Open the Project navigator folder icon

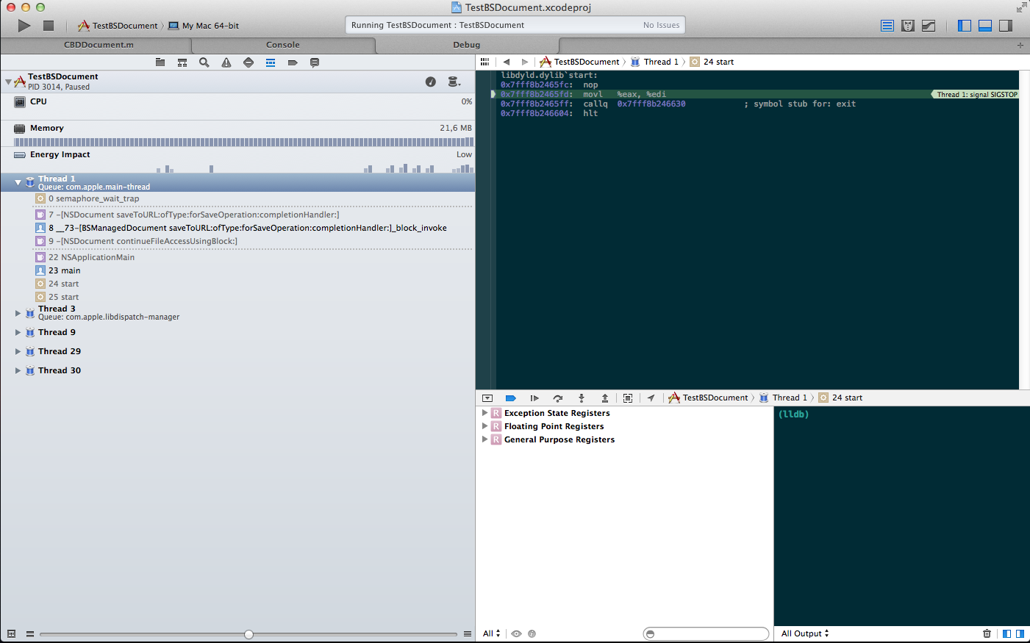160,62
